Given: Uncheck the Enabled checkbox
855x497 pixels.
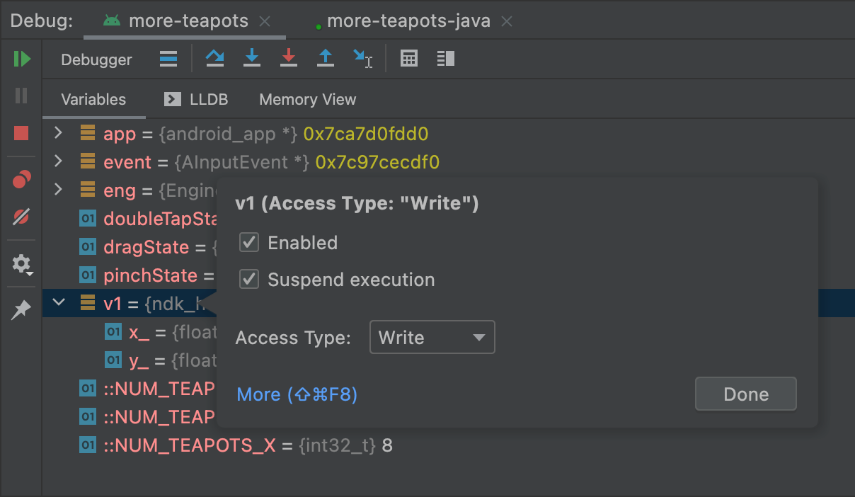Looking at the screenshot, I should [249, 243].
